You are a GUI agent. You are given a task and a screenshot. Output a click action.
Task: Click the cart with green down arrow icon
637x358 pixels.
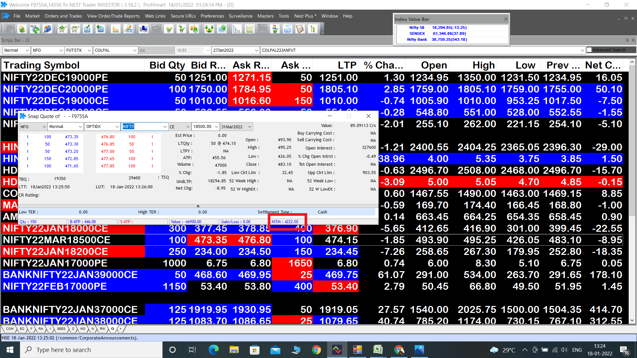click(182, 29)
